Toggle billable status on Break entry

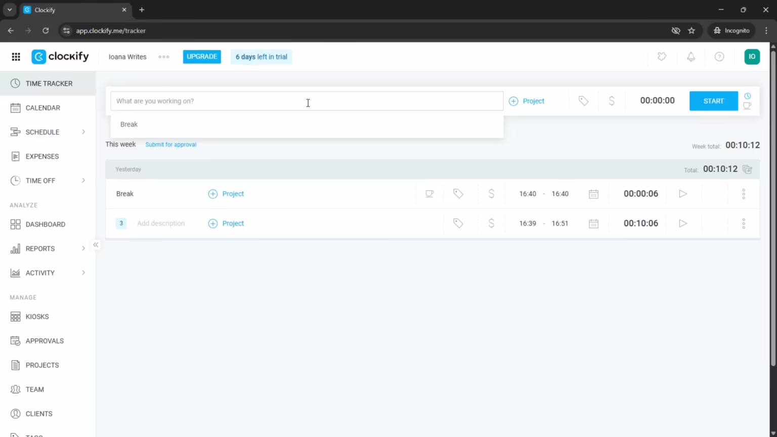coord(491,194)
